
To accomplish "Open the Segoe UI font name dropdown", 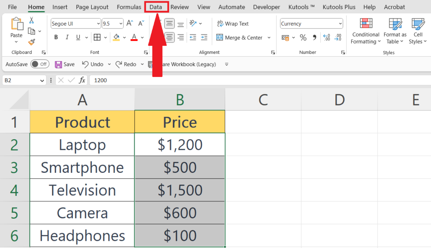I will [98, 24].
